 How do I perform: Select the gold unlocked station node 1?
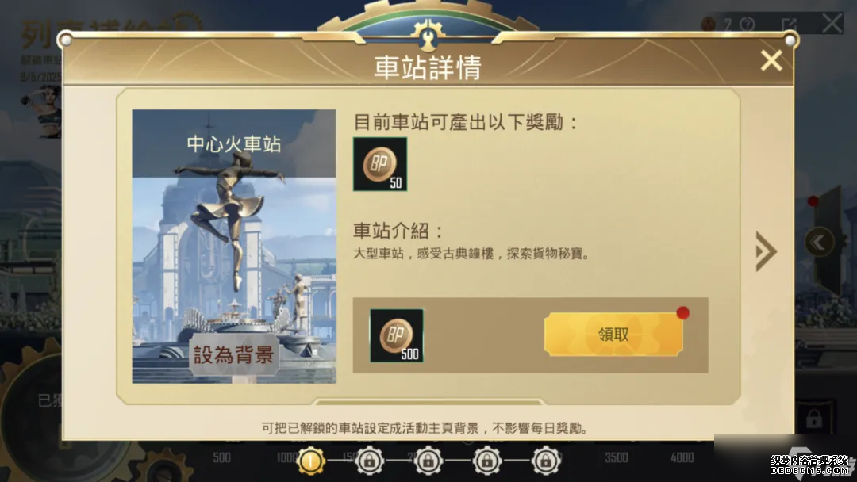tap(311, 461)
